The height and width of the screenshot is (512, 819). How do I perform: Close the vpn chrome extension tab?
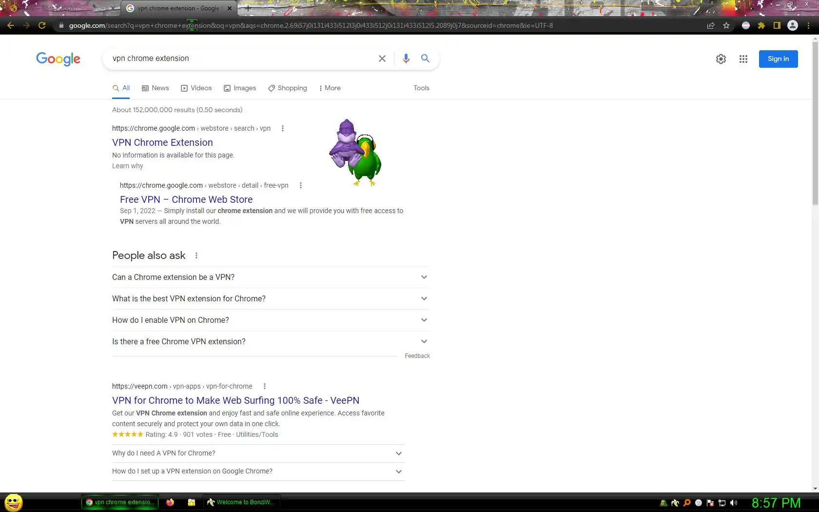230,8
